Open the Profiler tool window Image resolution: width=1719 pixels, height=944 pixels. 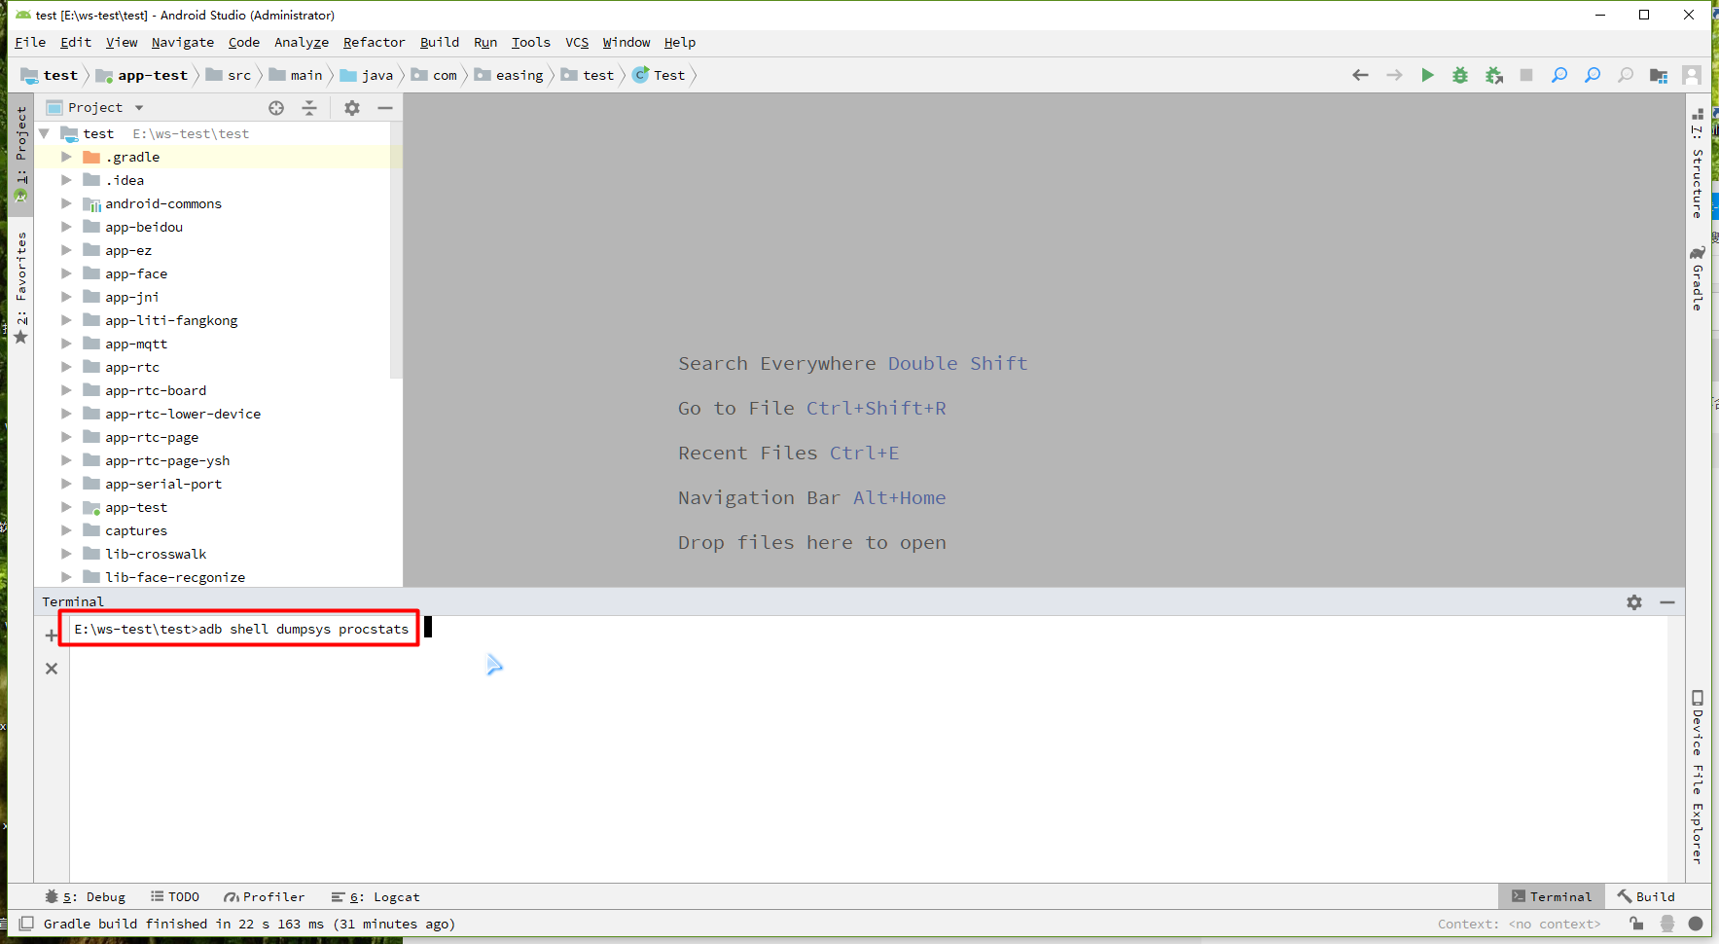click(265, 897)
